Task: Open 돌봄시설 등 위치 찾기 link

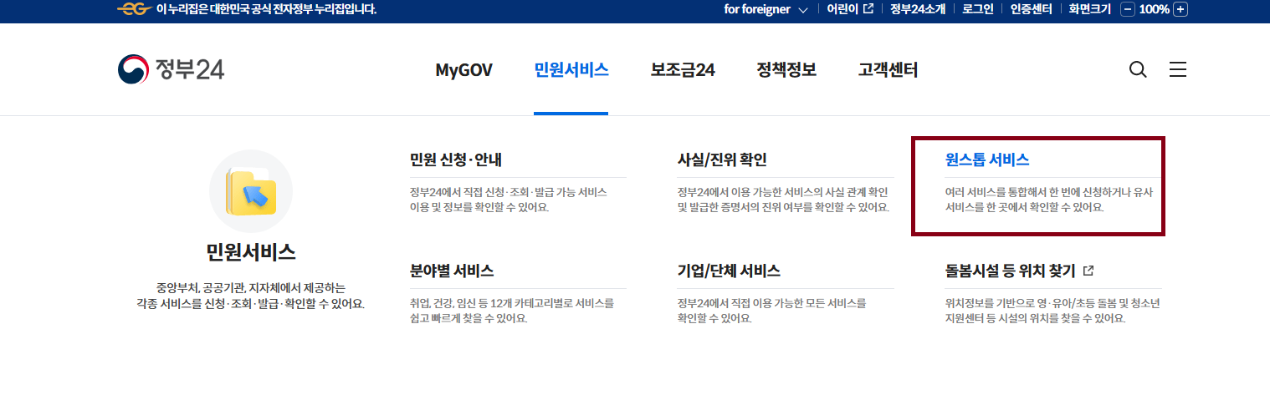Action: [1010, 271]
